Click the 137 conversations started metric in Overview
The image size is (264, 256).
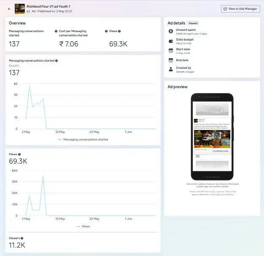[x=14, y=44]
